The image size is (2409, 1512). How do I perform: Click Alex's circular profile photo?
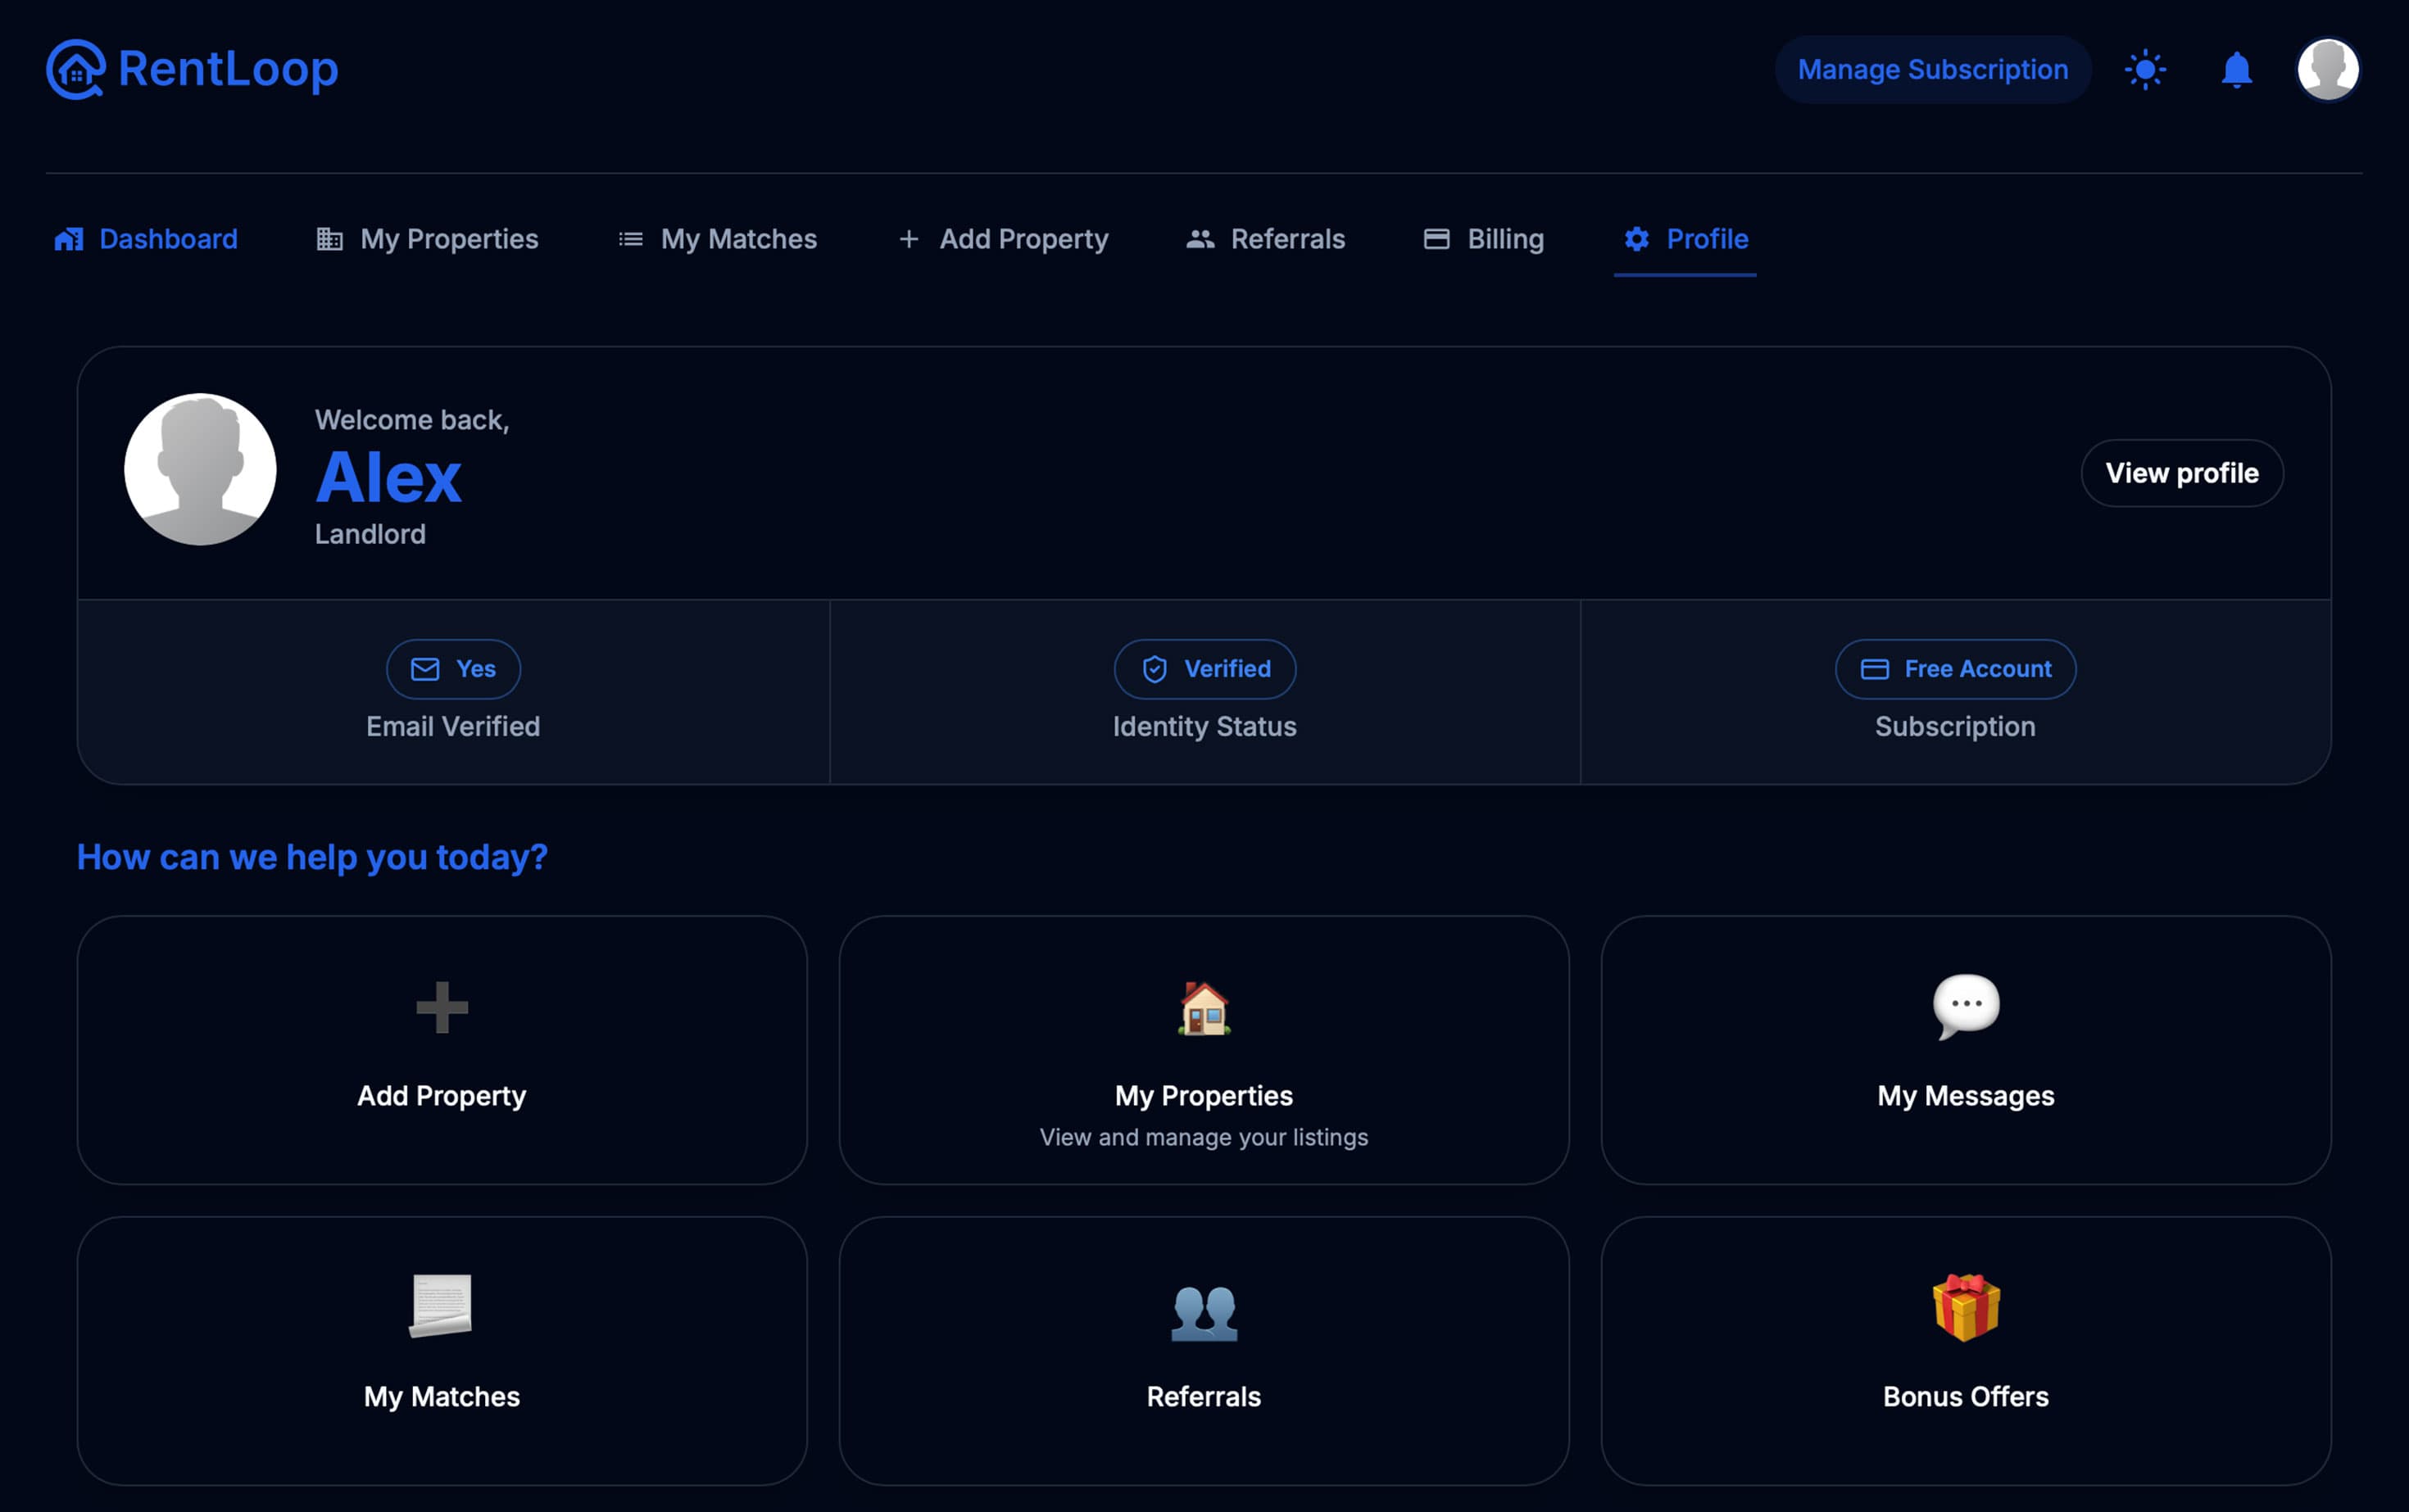(200, 468)
